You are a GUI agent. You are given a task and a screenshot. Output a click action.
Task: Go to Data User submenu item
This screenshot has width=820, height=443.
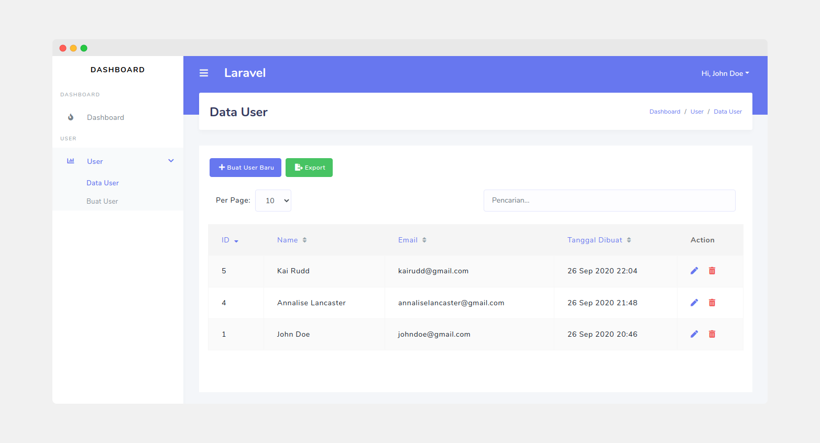click(103, 183)
